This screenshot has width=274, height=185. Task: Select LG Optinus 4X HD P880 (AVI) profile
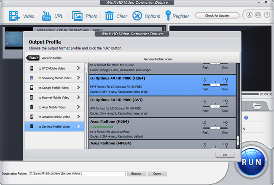pyautogui.click(x=162, y=107)
